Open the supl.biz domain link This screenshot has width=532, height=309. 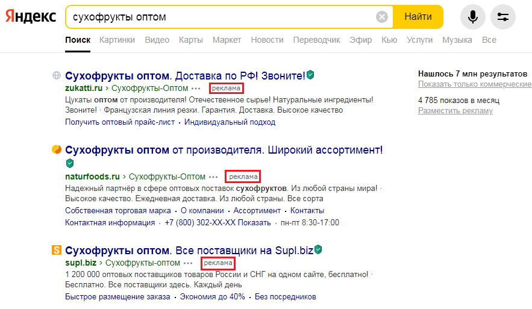click(81, 263)
